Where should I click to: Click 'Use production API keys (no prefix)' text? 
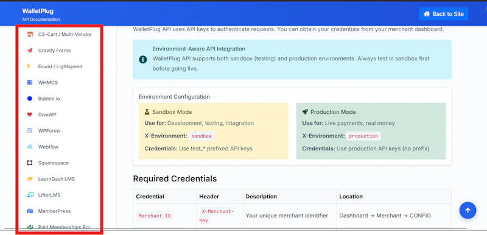(383, 149)
